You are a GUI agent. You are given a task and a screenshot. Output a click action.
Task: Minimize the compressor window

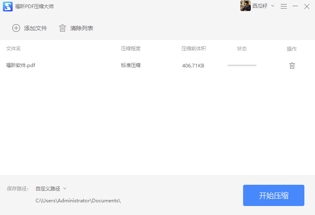coord(295,6)
